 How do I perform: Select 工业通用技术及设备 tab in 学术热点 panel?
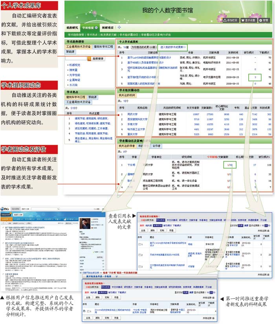78,102
